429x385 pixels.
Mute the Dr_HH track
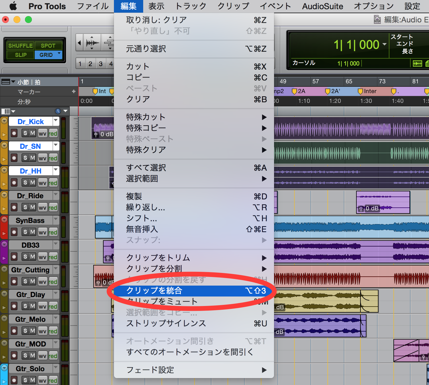33,182
